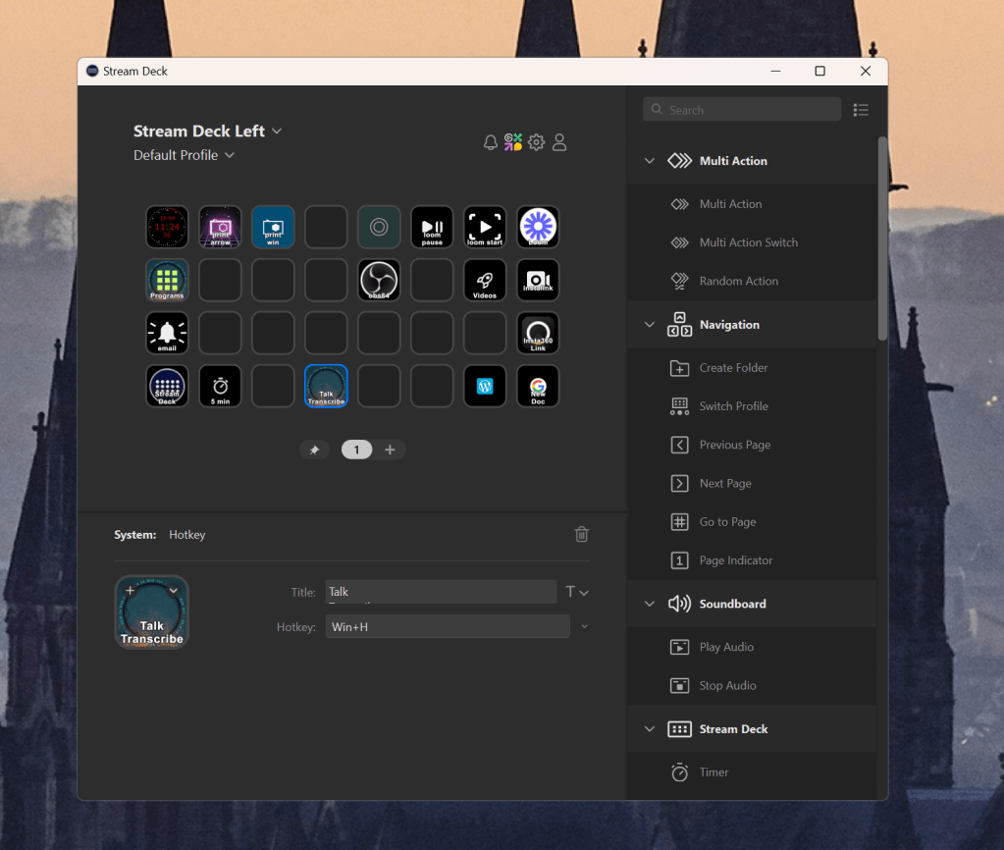This screenshot has height=850, width=1004.
Task: Select empty key between 5 min and Talk Transcribe
Action: coord(274,387)
